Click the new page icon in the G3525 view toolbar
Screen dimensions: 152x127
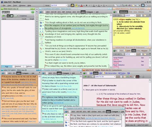click(141, 16)
